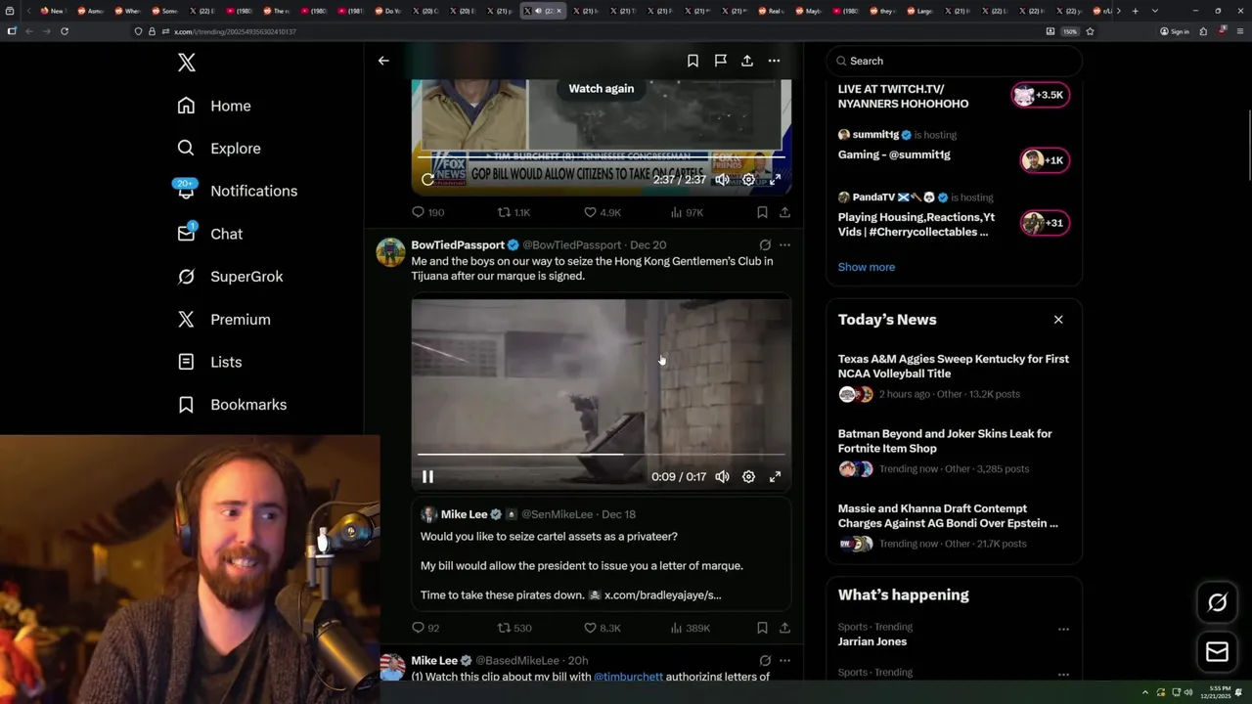The image size is (1252, 704).
Task: Open summit1g Gaming live stream
Action: pyautogui.click(x=954, y=146)
